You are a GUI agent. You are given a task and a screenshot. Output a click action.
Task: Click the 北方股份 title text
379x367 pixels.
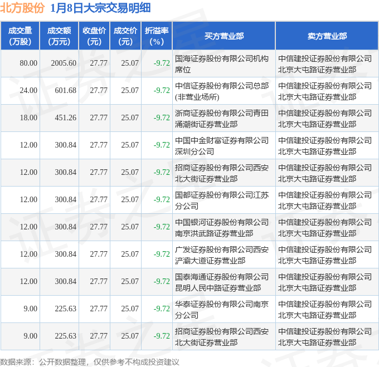click(x=22, y=8)
